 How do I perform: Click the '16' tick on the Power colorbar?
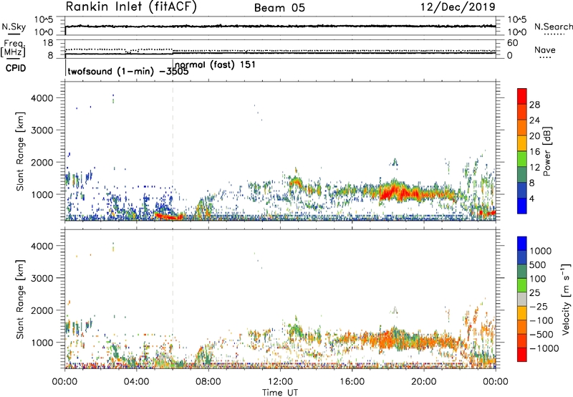coord(534,152)
